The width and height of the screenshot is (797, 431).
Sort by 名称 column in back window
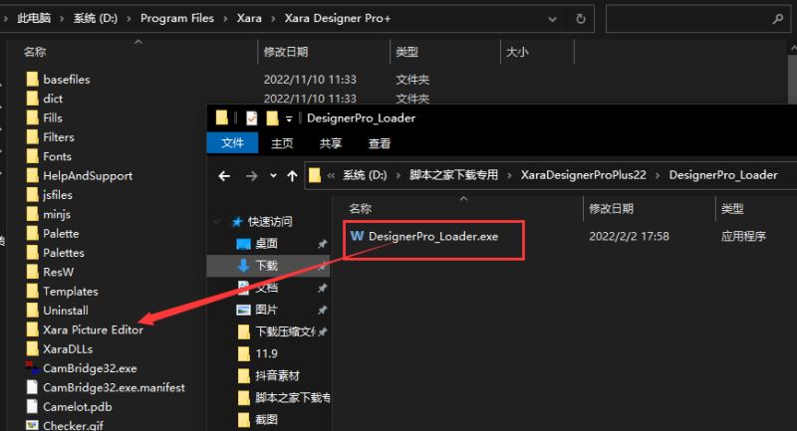tap(35, 52)
